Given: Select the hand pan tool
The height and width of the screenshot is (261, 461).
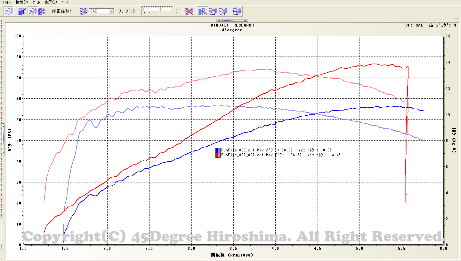Looking at the screenshot, I should coord(213,12).
